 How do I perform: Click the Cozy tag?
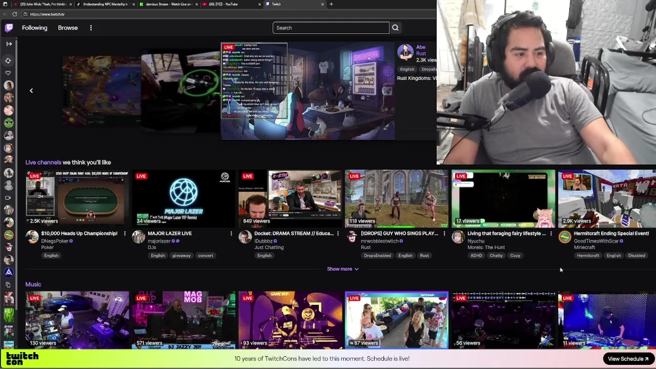click(515, 256)
